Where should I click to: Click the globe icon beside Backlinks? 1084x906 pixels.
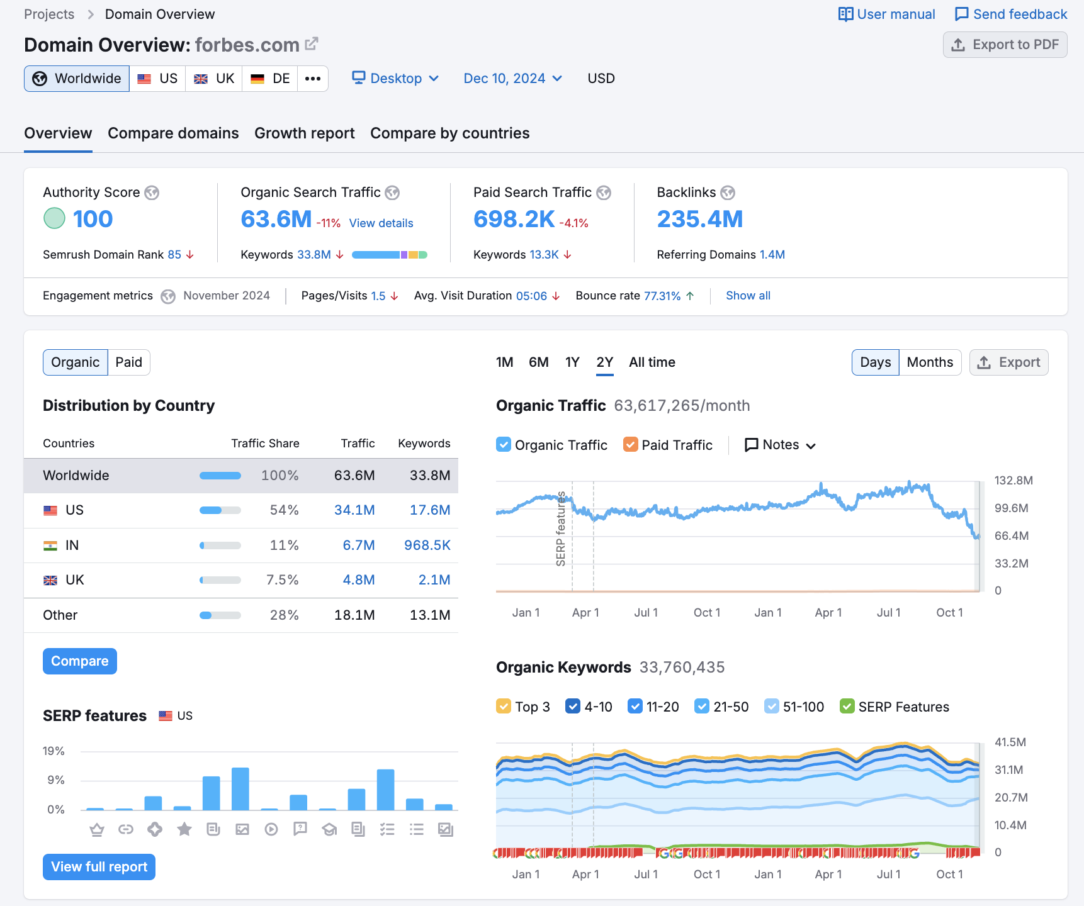728,193
